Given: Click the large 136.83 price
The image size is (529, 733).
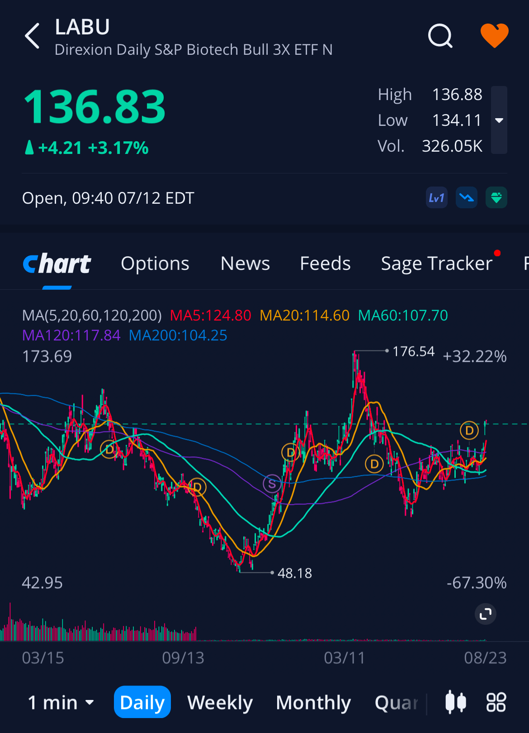Looking at the screenshot, I should [x=94, y=107].
